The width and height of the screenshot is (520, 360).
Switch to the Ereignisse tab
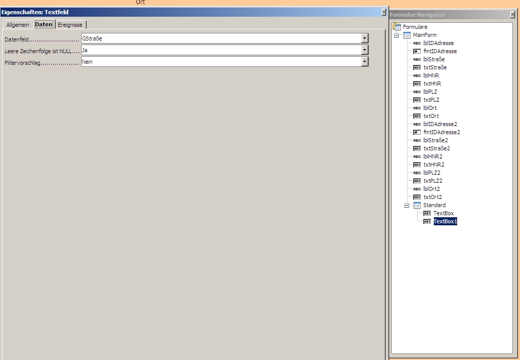(70, 25)
